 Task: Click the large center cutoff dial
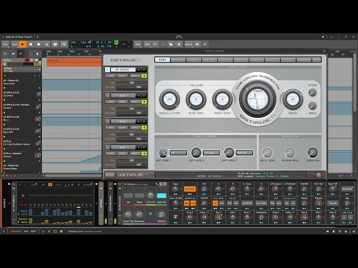point(257,99)
